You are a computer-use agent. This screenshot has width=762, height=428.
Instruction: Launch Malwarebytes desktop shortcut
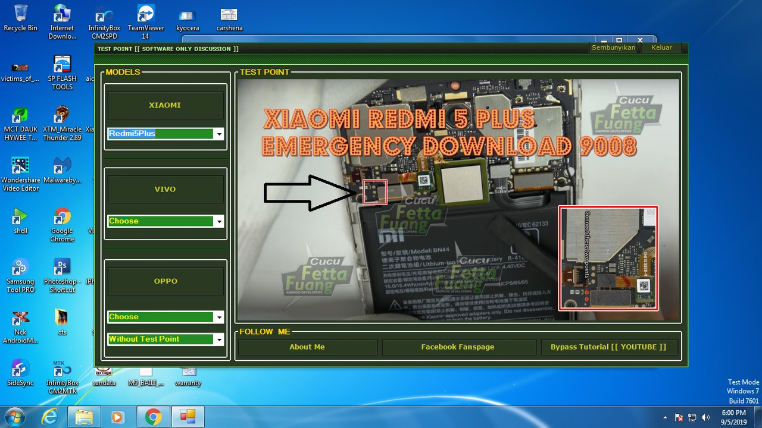point(63,171)
